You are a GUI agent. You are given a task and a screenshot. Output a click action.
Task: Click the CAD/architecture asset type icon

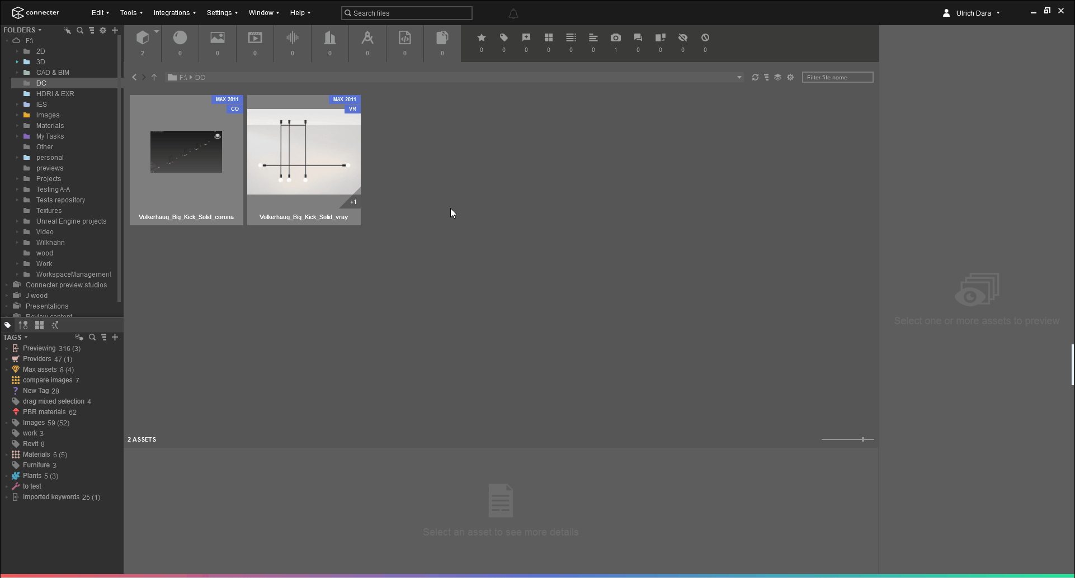(x=367, y=38)
